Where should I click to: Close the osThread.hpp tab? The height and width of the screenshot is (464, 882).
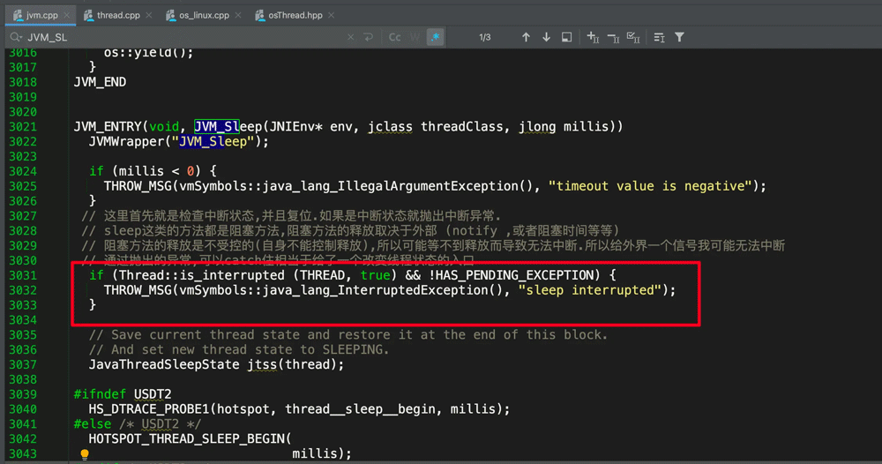333,15
